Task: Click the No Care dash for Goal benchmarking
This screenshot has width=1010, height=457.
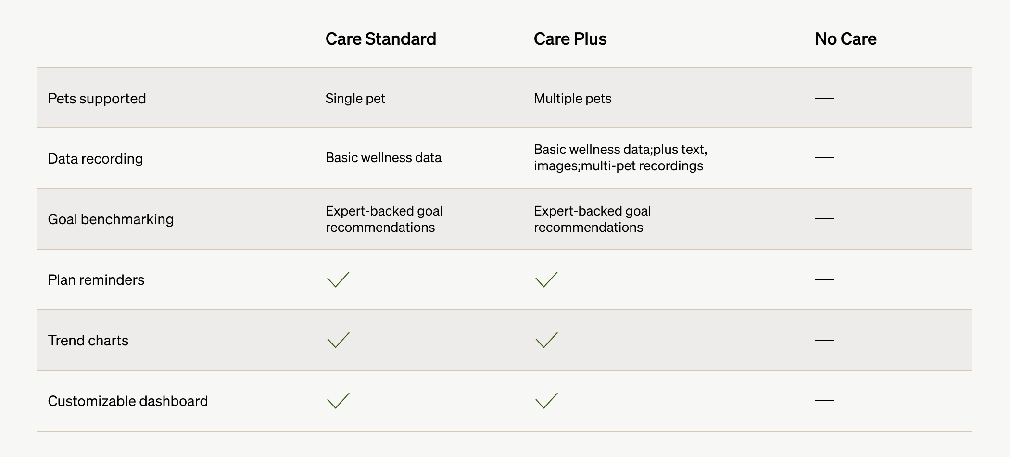Action: 824,219
